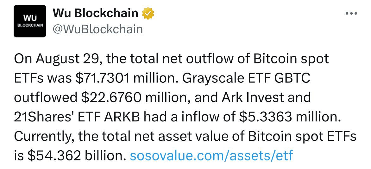Click the word Currently in the tweet
Screen dimensions: 371x169
click(x=44, y=136)
